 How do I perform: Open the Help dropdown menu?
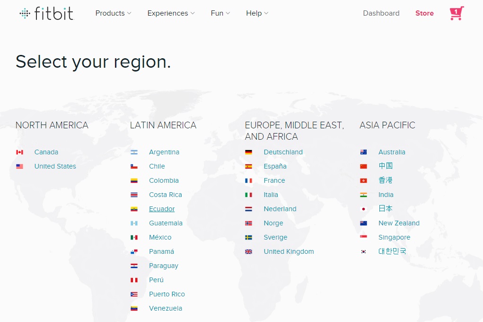(x=257, y=13)
